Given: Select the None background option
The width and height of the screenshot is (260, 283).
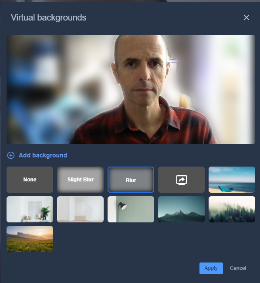Looking at the screenshot, I should 30,180.
